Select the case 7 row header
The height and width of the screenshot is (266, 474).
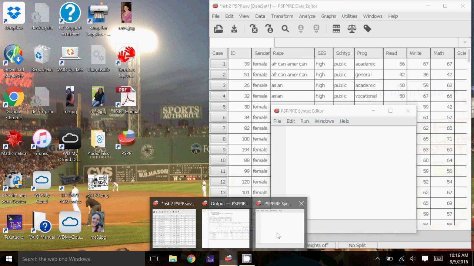(x=218, y=128)
